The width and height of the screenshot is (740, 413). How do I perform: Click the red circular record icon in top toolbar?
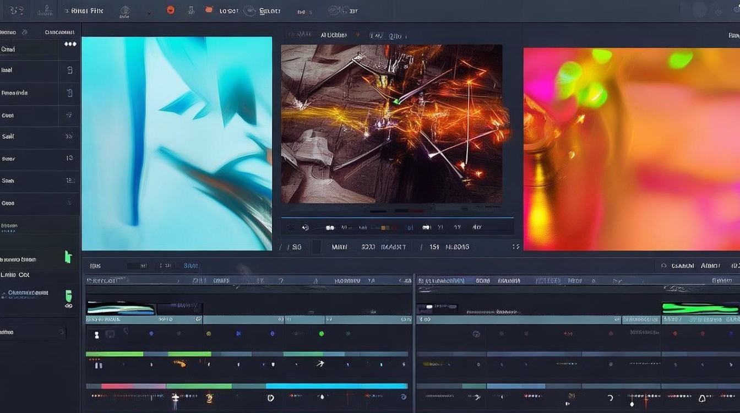171,10
